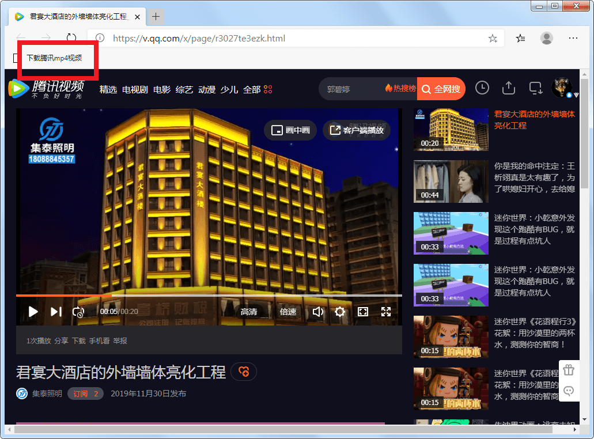Go back using the browser back arrow
Viewport: 594px width, 439px height.
click(21, 38)
